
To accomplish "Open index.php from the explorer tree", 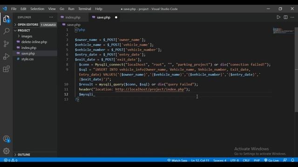I will [29, 48].
